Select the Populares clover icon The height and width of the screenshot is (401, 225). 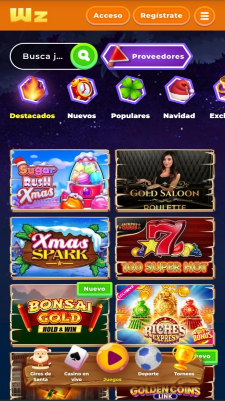tap(131, 90)
